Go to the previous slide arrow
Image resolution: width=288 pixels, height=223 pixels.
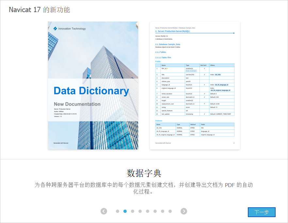(x=104, y=211)
